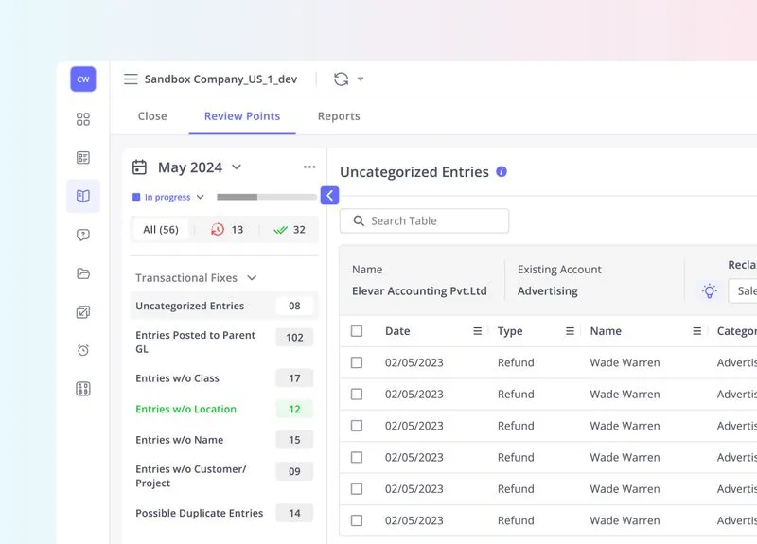Image resolution: width=757 pixels, height=544 pixels.
Task: Collapse side panel with the purple arrow
Action: tap(329, 195)
